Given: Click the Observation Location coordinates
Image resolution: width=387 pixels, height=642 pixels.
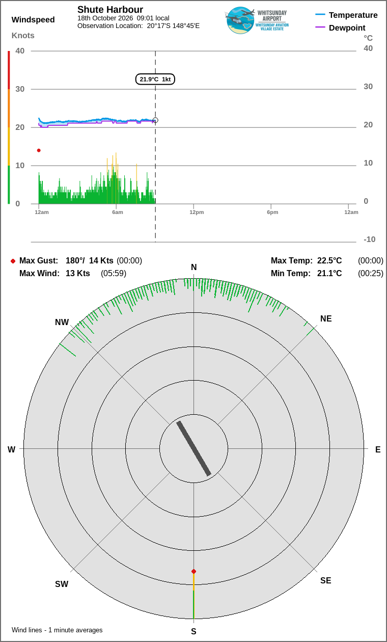Looking at the screenshot, I should click(x=173, y=25).
